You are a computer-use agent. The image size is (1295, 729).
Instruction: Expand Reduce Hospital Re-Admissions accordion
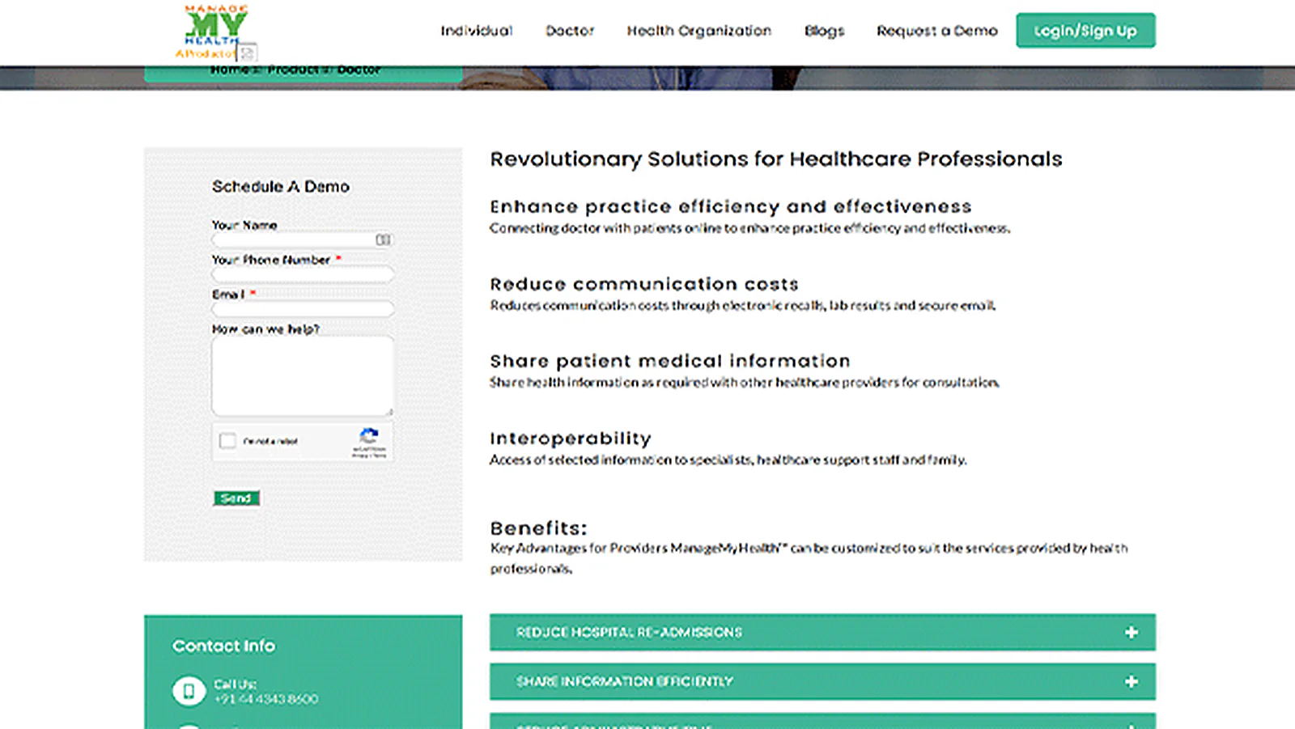822,632
